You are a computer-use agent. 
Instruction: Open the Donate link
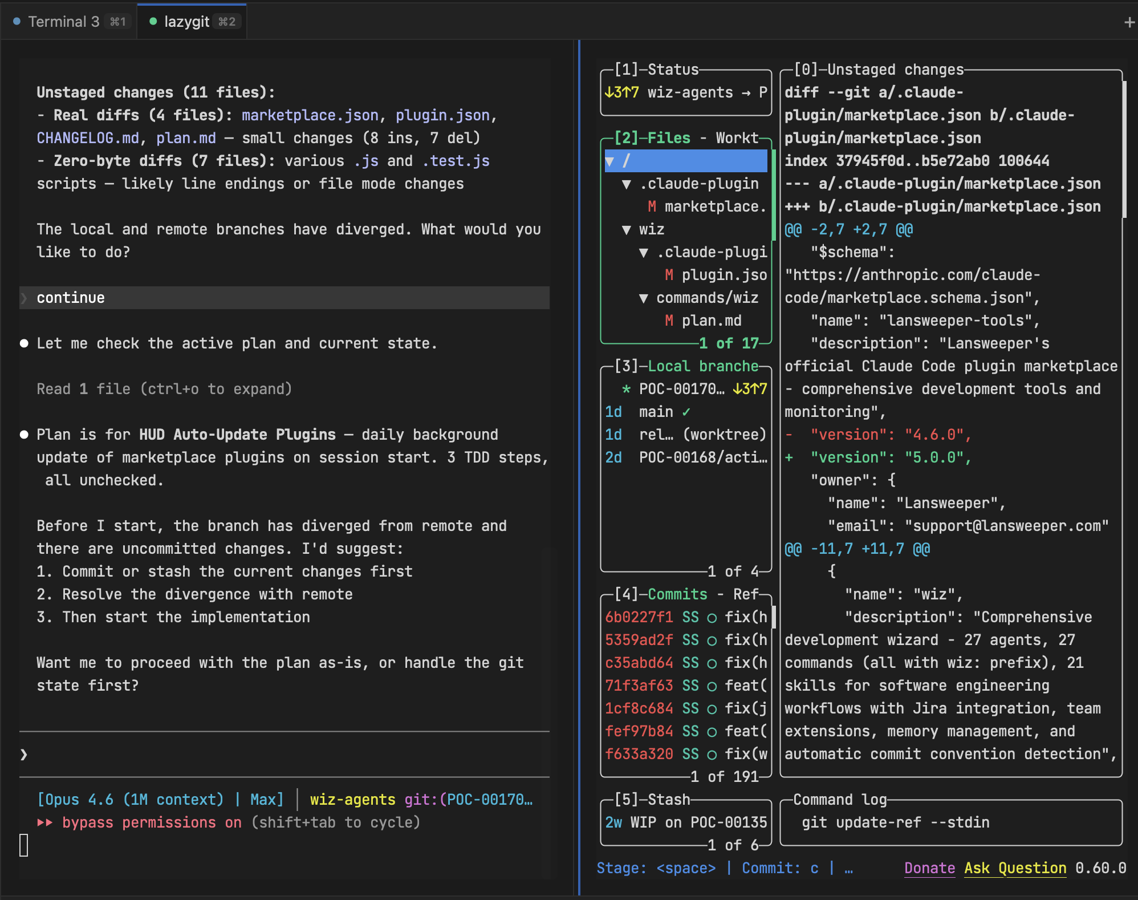tap(929, 868)
